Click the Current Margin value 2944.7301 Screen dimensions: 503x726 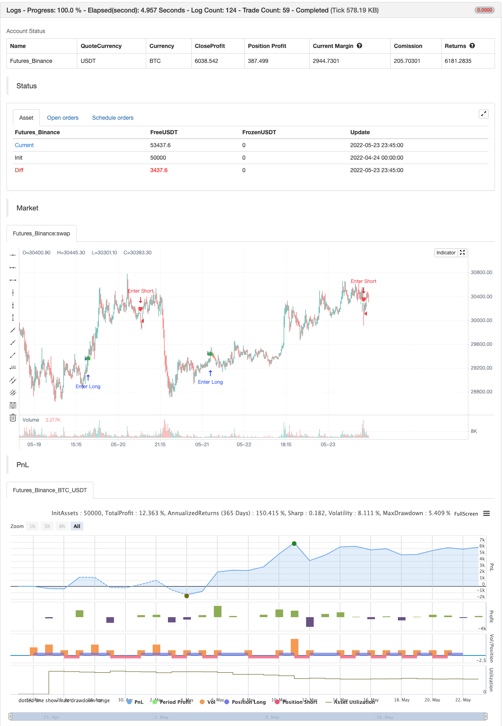pos(326,61)
